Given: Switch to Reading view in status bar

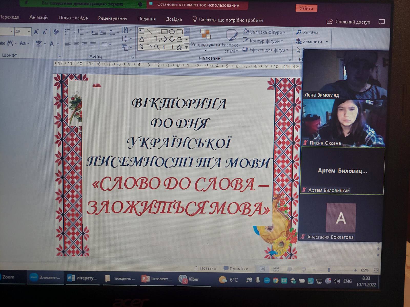Looking at the screenshot, I should (290, 269).
